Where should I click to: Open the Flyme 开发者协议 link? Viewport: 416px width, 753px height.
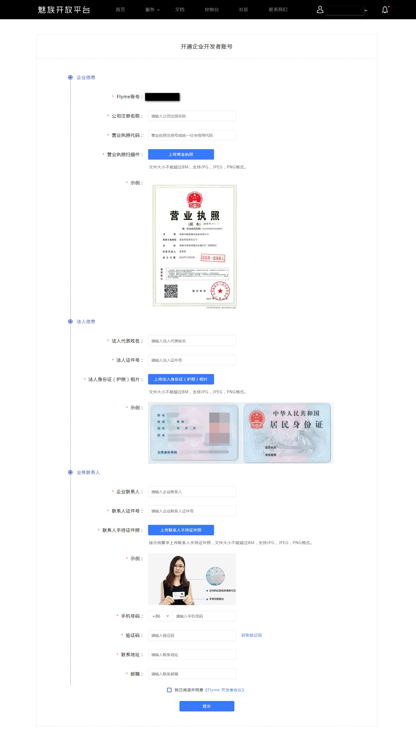coord(224,690)
